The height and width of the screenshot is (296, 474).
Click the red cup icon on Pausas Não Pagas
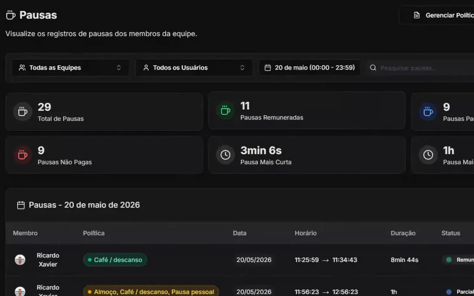point(23,155)
